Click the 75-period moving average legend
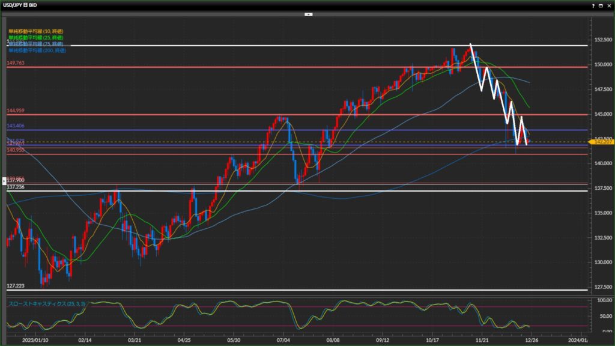The width and height of the screenshot is (615, 346). click(x=36, y=44)
